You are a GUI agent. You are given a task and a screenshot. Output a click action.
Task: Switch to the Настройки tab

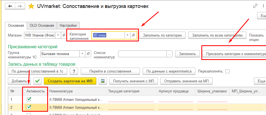(68, 26)
